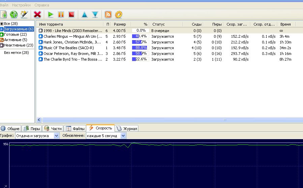The height and width of the screenshot is (188, 303).
Task: Open the Файл menu
Action: (x=4, y=5)
